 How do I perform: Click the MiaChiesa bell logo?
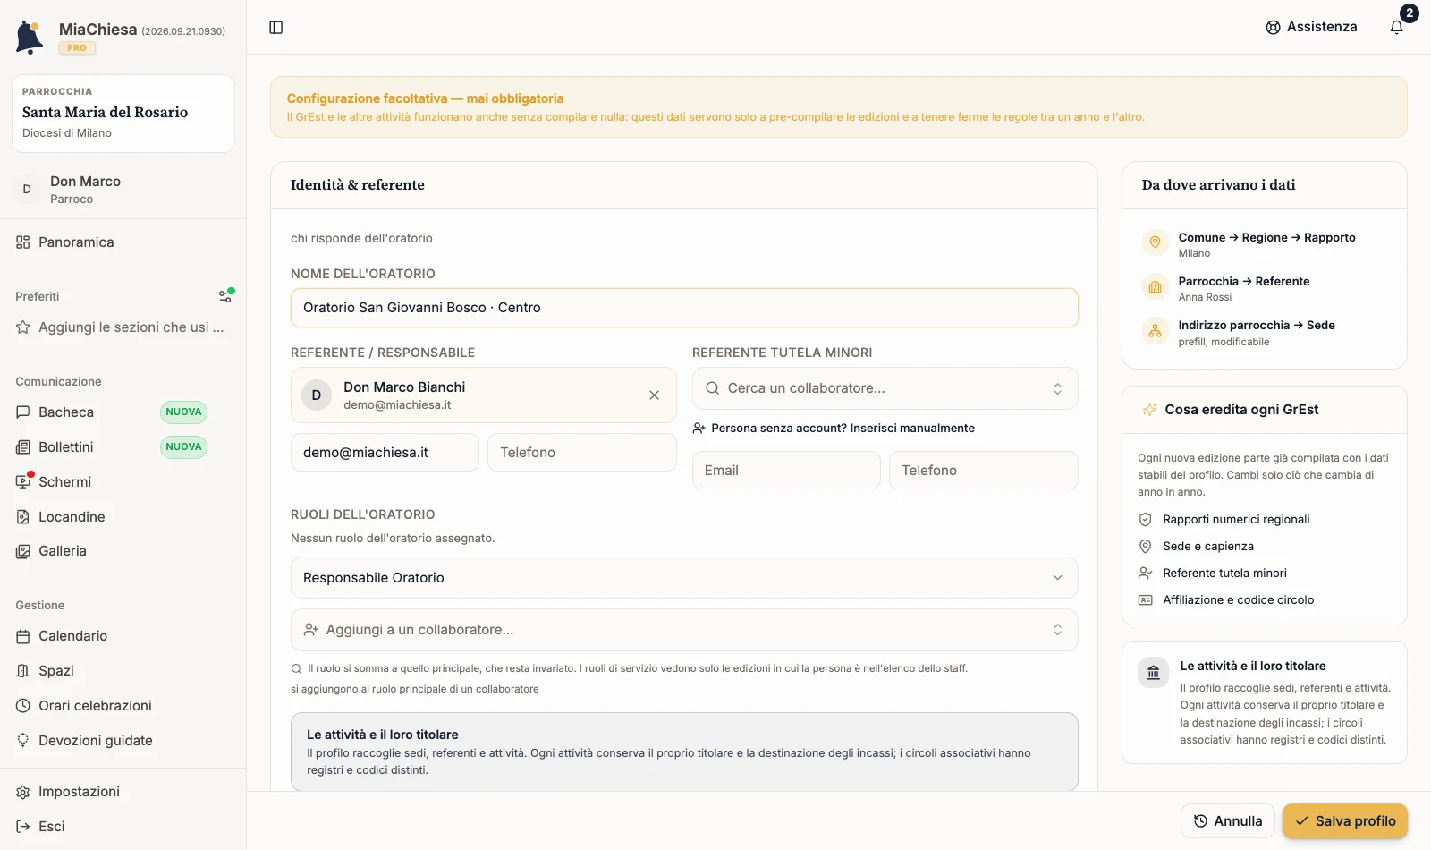coord(30,38)
